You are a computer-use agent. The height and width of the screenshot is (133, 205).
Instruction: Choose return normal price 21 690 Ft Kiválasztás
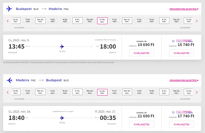(x=142, y=124)
